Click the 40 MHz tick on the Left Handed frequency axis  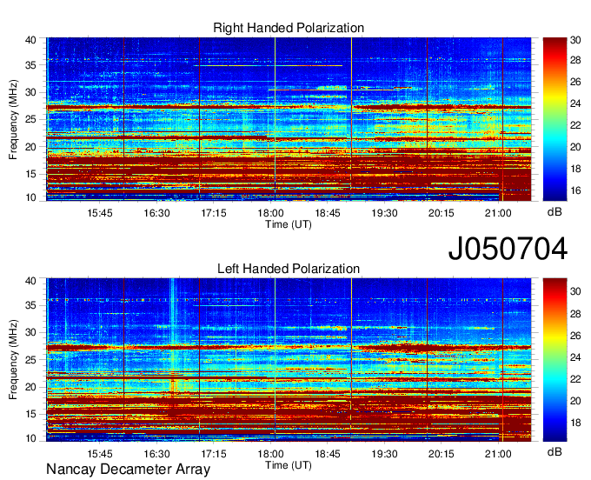click(x=30, y=281)
